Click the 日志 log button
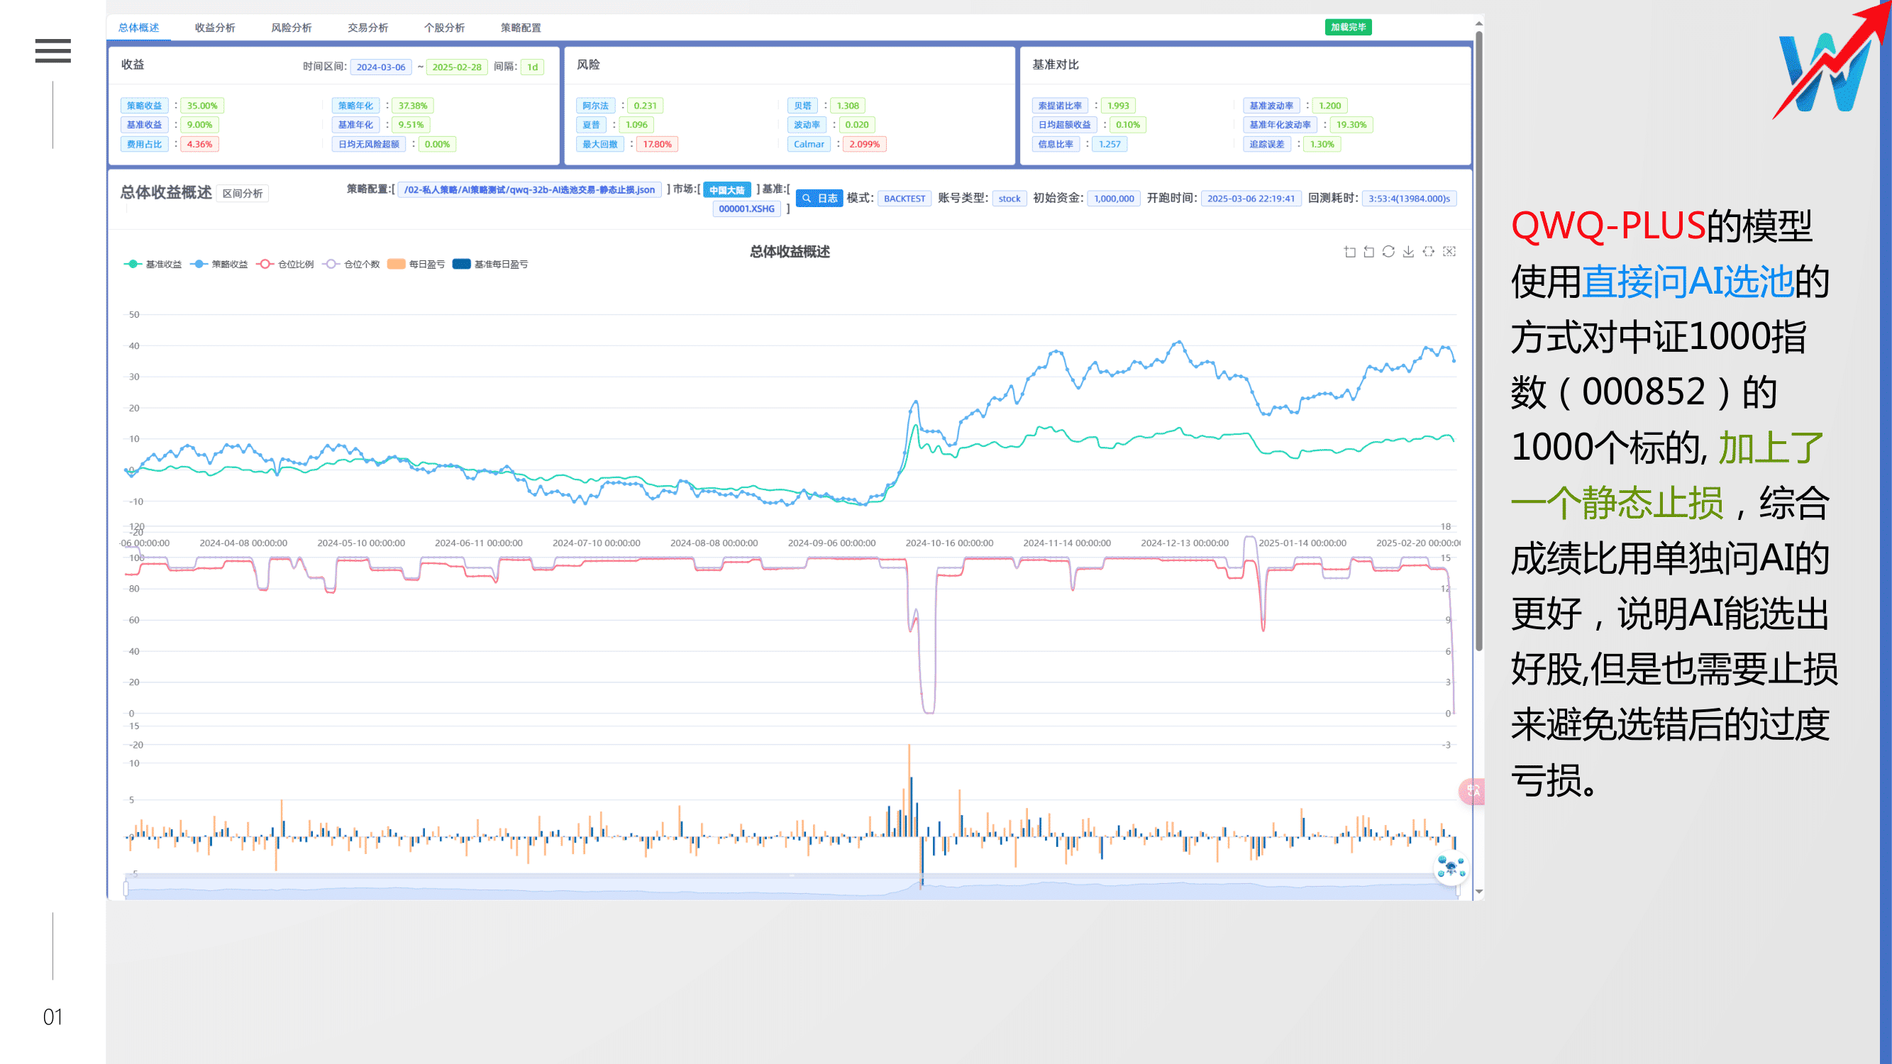 click(819, 199)
